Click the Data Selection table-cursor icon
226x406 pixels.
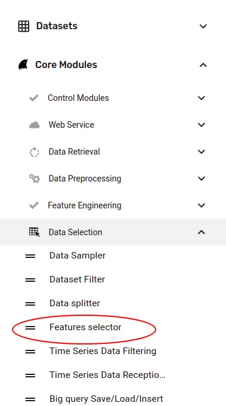pos(35,232)
